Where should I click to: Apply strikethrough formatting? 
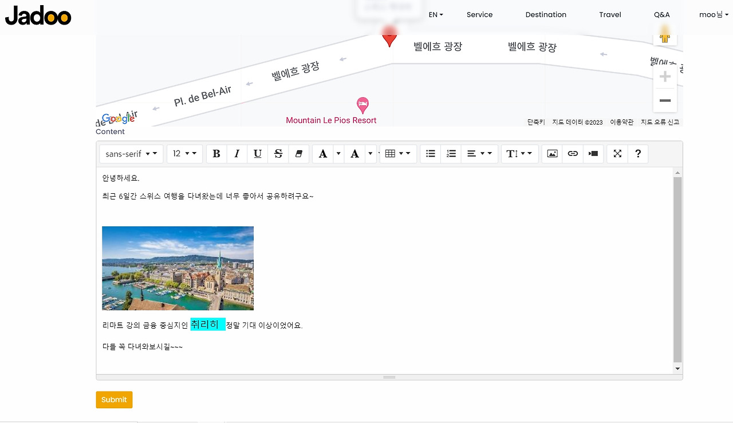pos(278,154)
